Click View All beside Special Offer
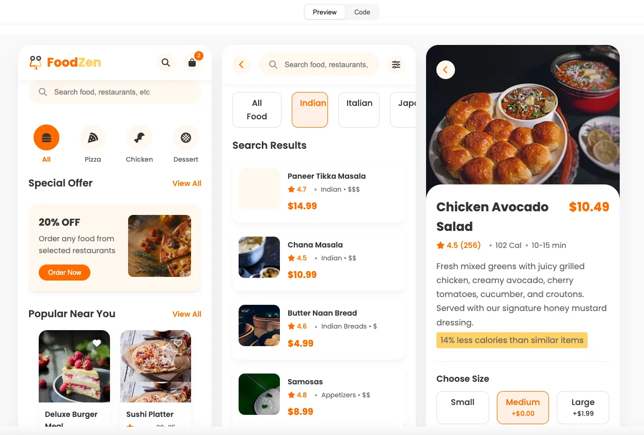 186,183
